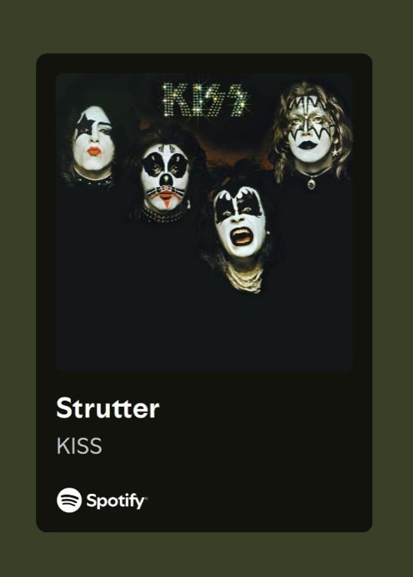Image resolution: width=413 pixels, height=577 pixels.
Task: Click the pendant necklace on right figure
Action: 311,183
